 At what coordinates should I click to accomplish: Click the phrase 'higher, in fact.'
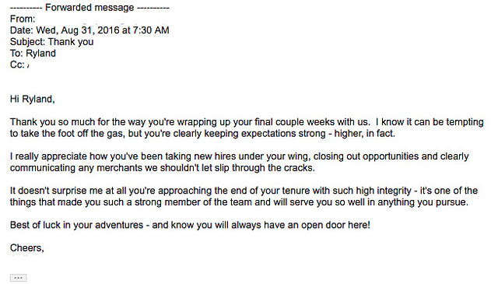(365, 133)
